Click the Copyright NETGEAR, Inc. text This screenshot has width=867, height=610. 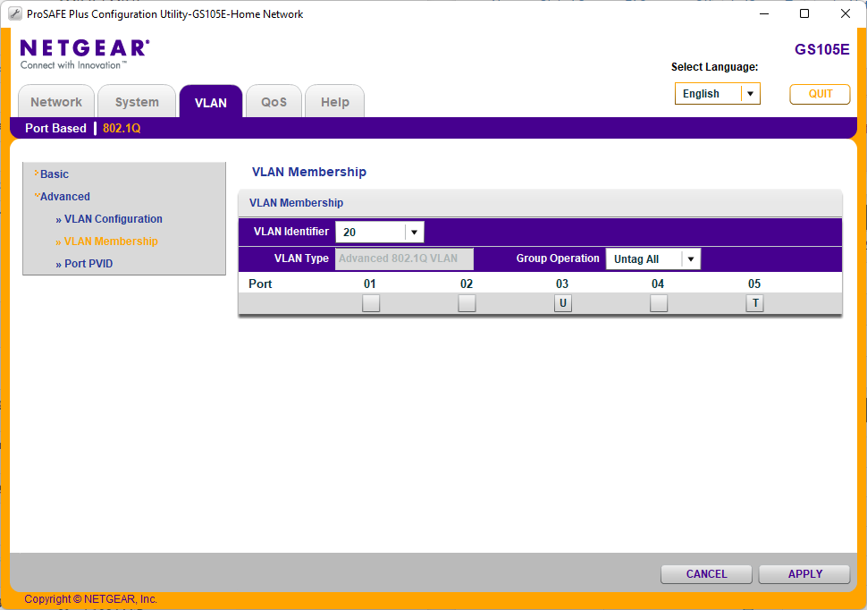[90, 599]
